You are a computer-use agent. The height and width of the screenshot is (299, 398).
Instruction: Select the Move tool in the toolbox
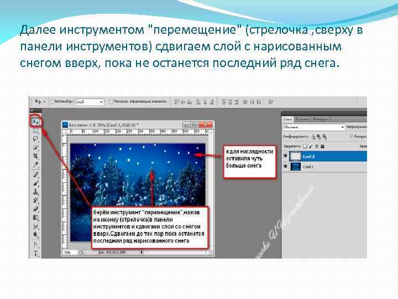[36, 121]
